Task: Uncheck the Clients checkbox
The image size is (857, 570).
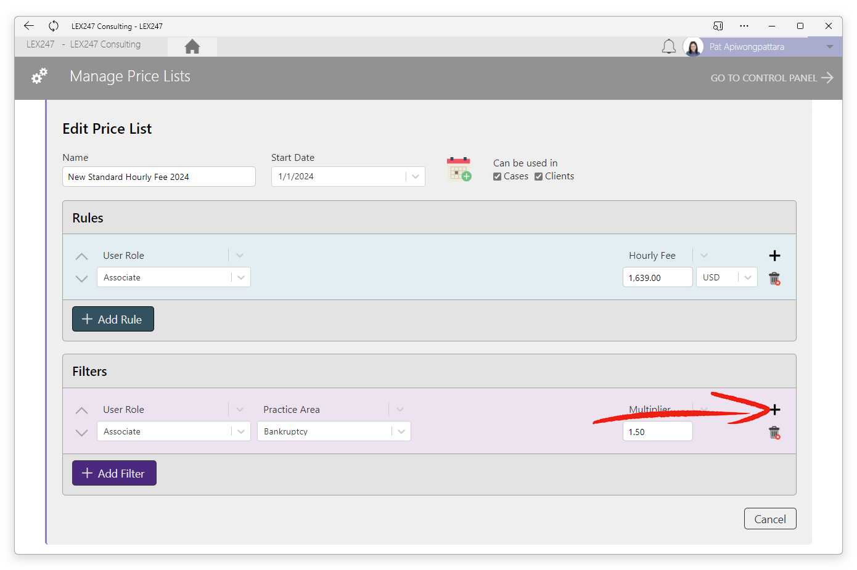Action: click(x=538, y=177)
